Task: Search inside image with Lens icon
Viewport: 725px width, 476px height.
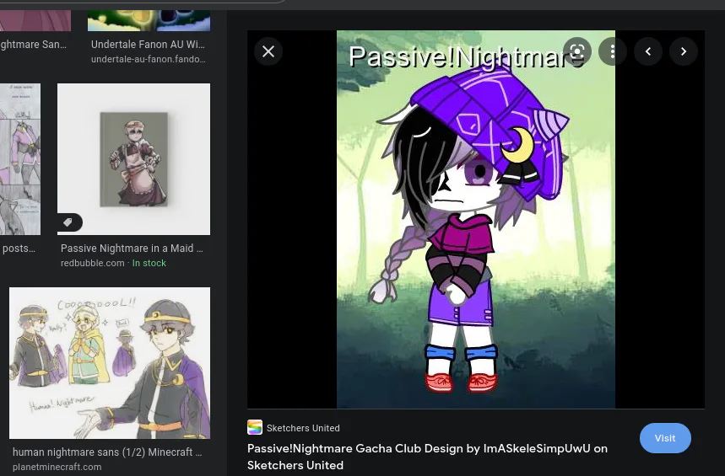Action: tap(577, 51)
